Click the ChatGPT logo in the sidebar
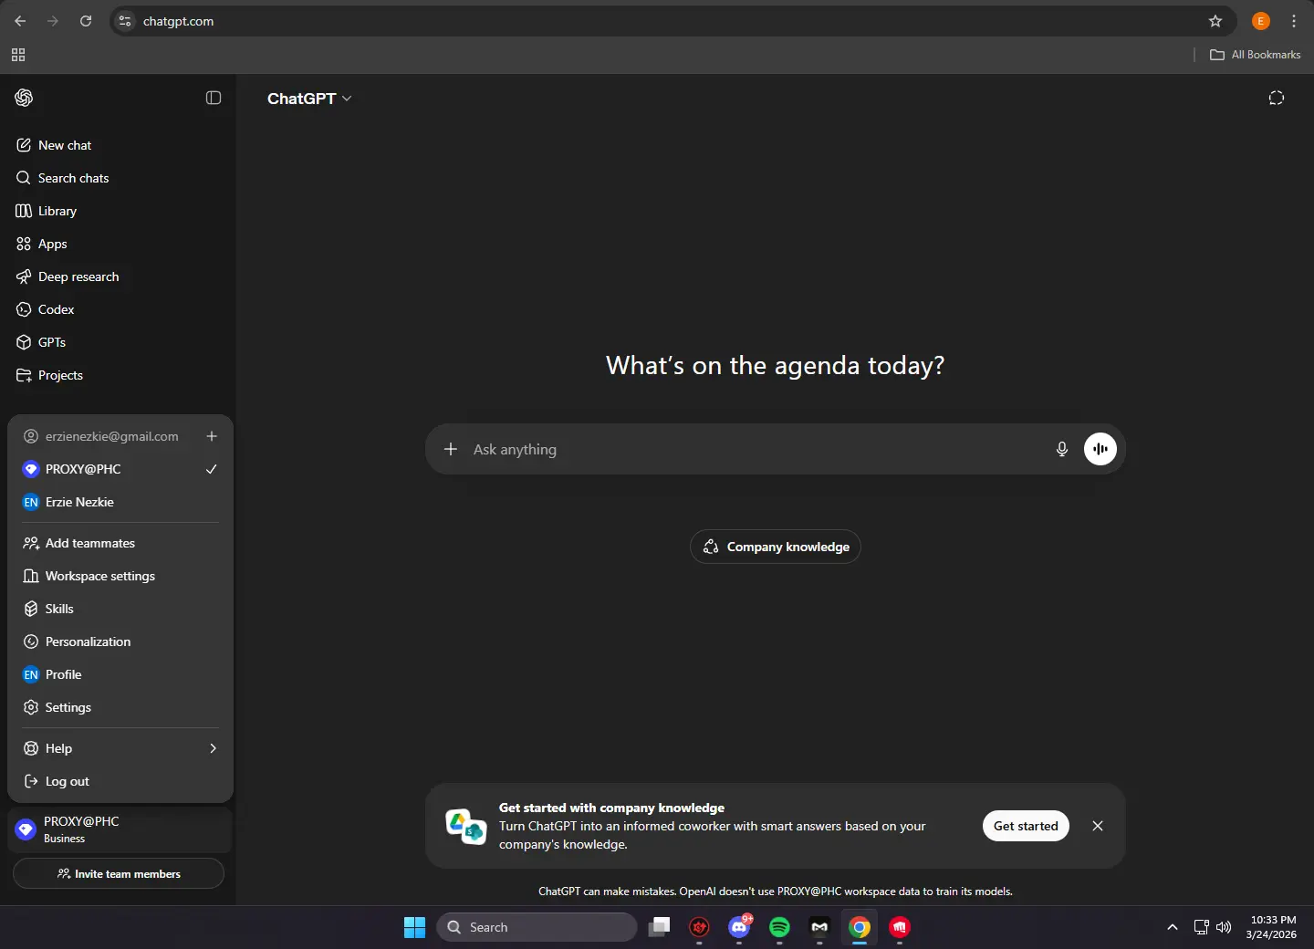This screenshot has height=949, width=1314. point(25,98)
